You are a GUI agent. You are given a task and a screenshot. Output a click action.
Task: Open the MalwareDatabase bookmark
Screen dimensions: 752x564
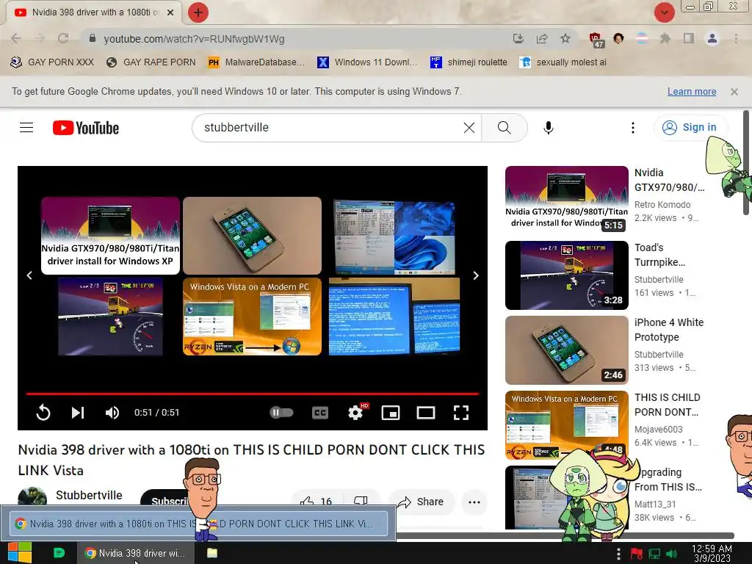point(256,62)
